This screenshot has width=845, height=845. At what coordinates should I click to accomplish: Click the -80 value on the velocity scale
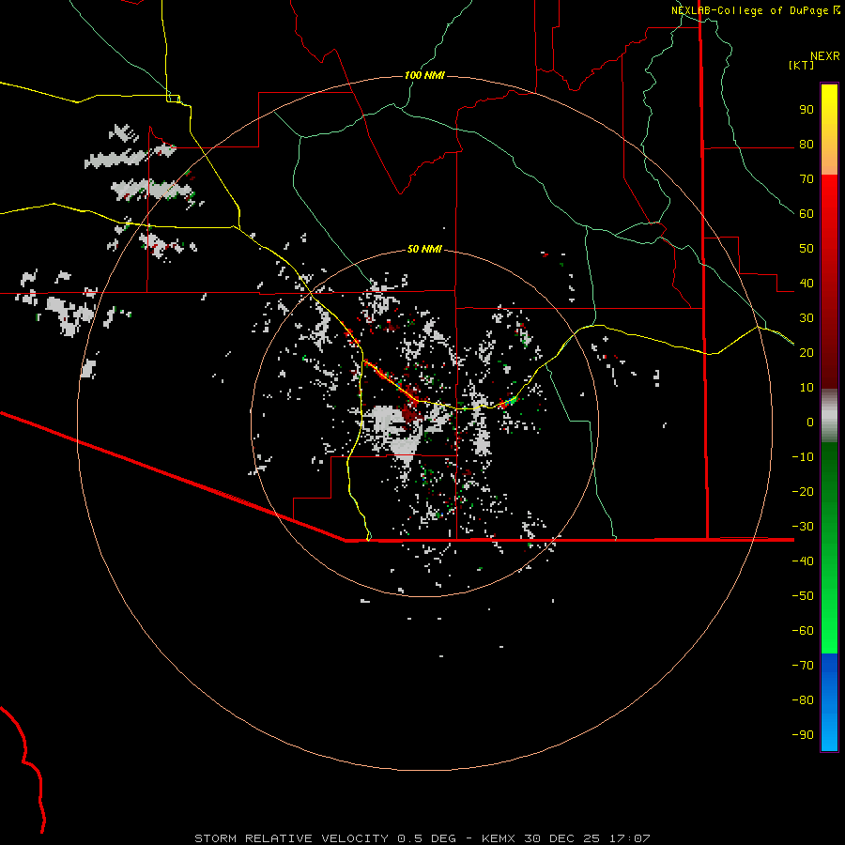click(x=803, y=700)
